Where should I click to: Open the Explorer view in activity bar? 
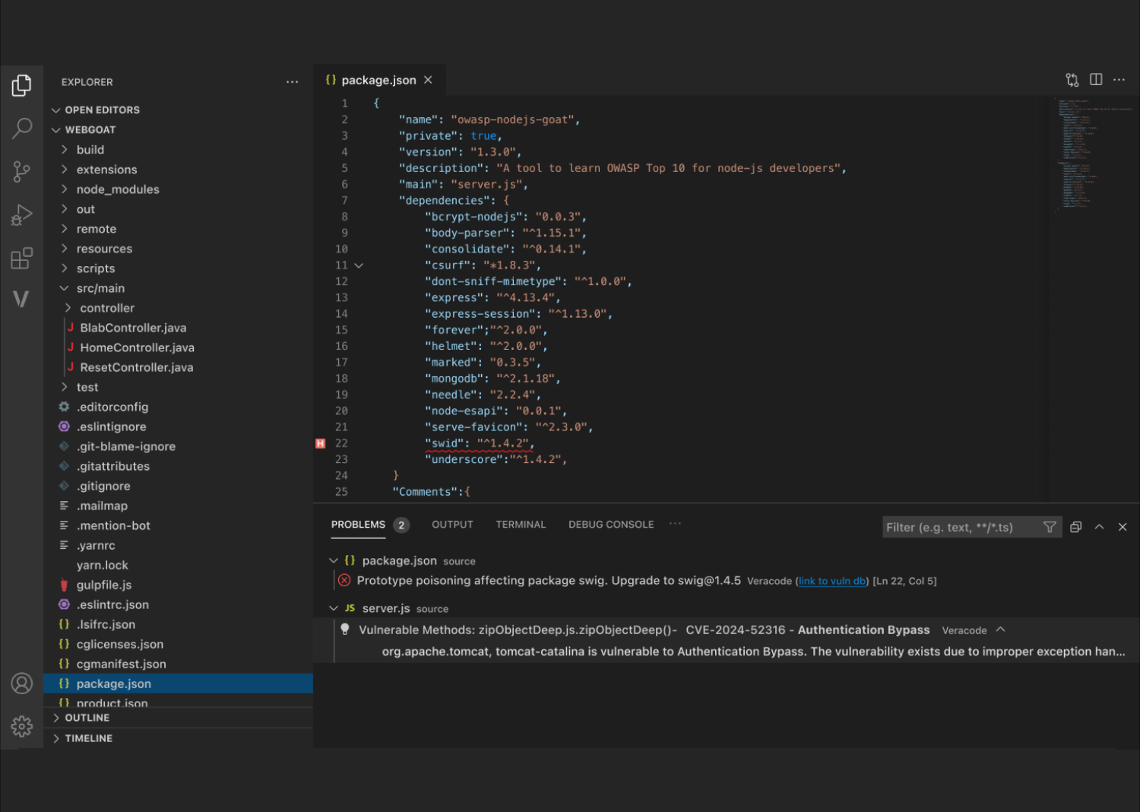[x=21, y=85]
